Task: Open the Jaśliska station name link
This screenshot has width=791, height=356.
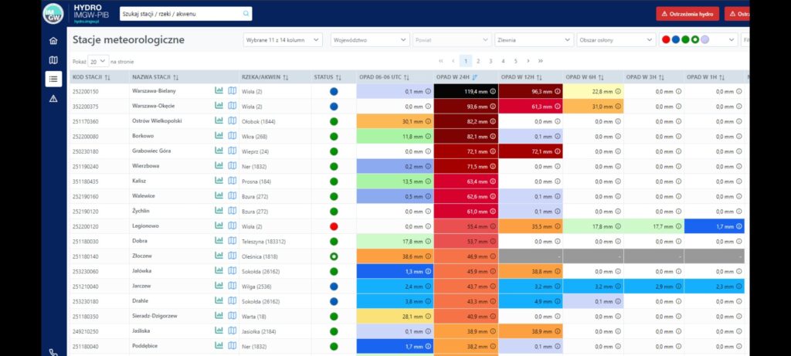Action: 141,331
